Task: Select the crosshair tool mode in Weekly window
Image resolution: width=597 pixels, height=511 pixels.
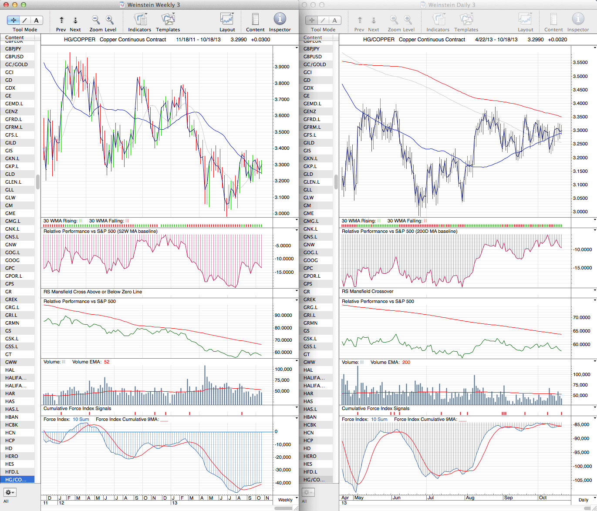Action: (x=13, y=20)
